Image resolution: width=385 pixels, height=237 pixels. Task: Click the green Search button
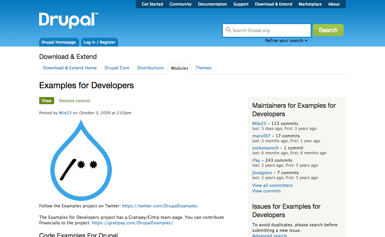click(328, 30)
